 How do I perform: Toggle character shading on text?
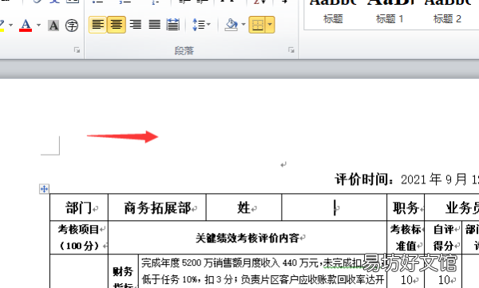53,26
